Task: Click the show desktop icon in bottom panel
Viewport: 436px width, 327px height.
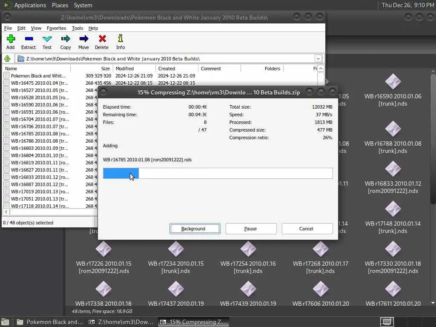Action: 5,322
